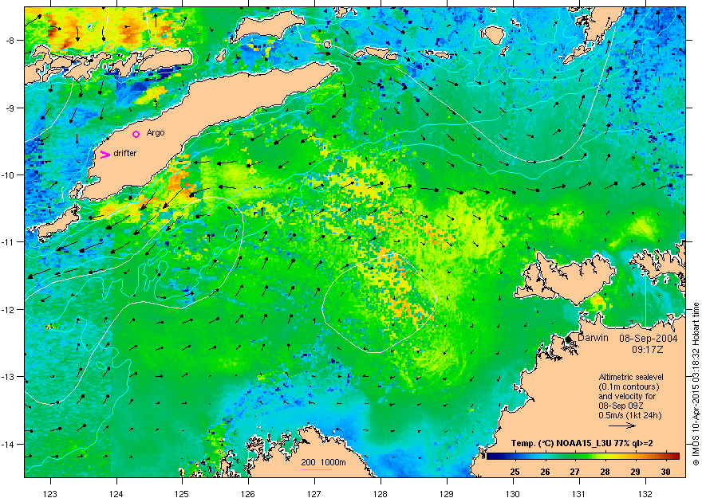This screenshot has width=702, height=502.
Task: Click the Darwin city dot marker
Action: click(x=569, y=339)
